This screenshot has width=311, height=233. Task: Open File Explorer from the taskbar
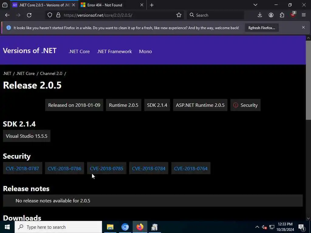(110, 227)
